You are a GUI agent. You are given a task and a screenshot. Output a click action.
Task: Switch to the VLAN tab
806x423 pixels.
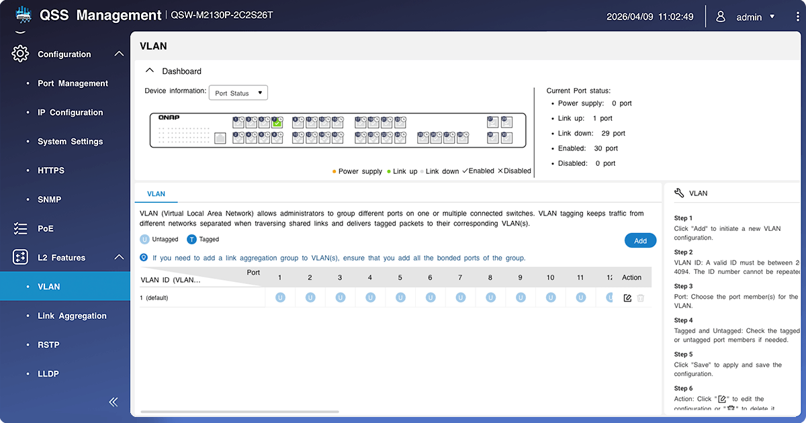point(156,193)
